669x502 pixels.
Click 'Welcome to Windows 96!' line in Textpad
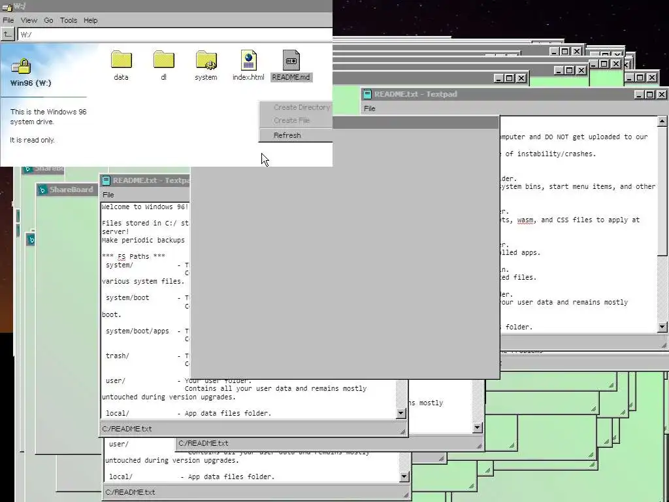click(144, 207)
